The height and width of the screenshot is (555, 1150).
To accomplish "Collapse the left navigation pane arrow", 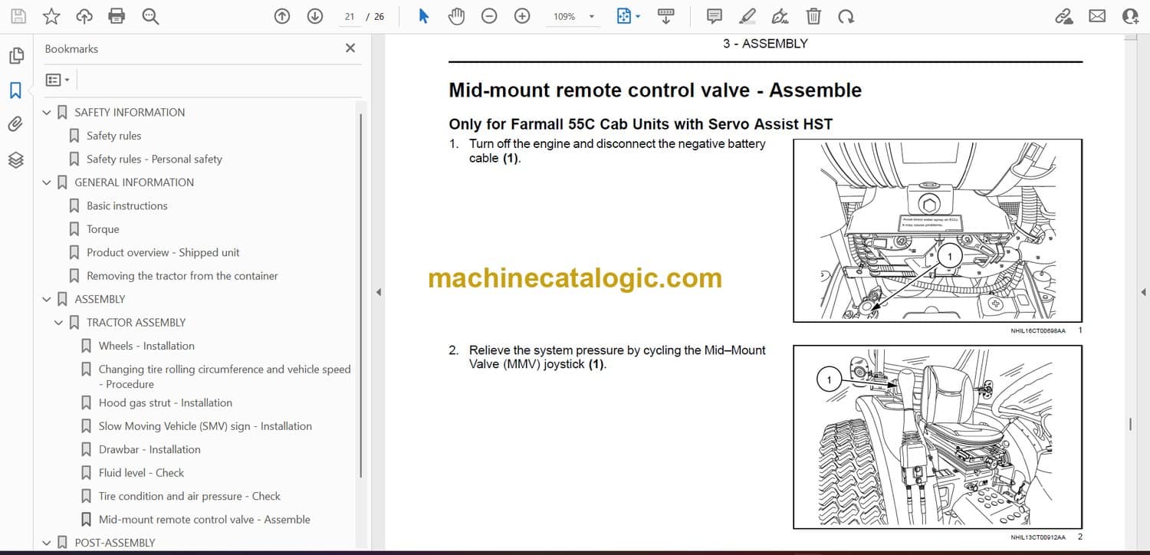I will pos(377,292).
